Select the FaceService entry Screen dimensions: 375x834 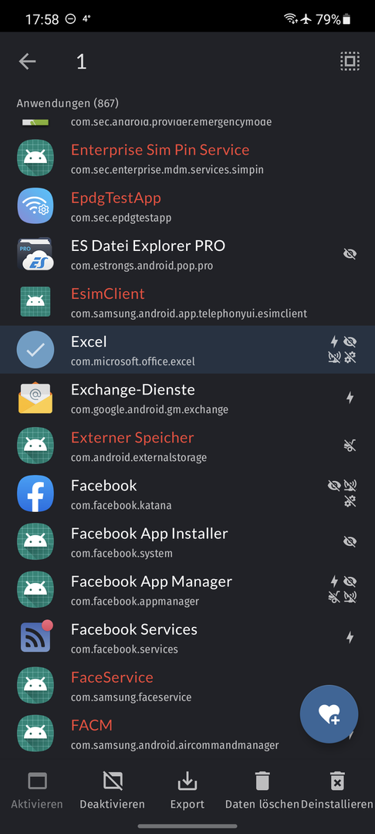[x=187, y=685]
